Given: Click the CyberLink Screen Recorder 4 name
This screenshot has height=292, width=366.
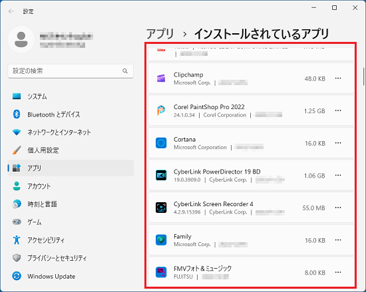Looking at the screenshot, I should (x=214, y=204).
